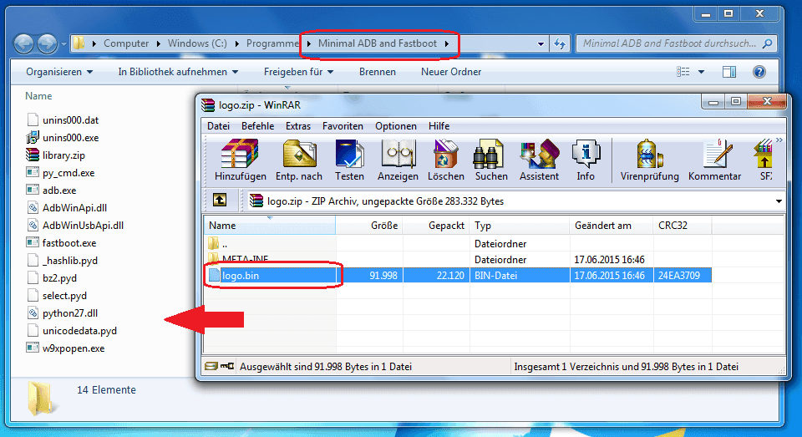Toggle the Explorer preview pane icon

(728, 72)
